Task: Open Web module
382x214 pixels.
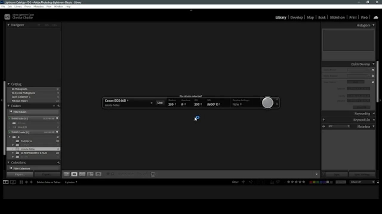Action: (364, 17)
